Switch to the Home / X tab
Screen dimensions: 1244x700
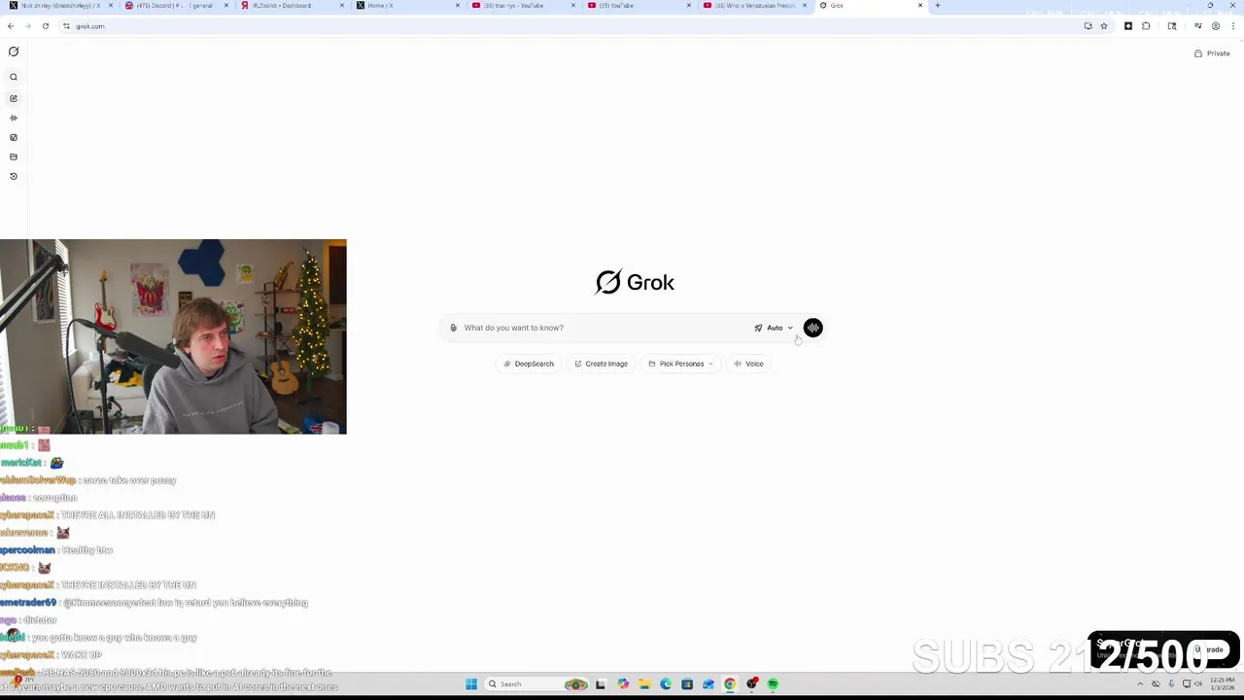[406, 6]
